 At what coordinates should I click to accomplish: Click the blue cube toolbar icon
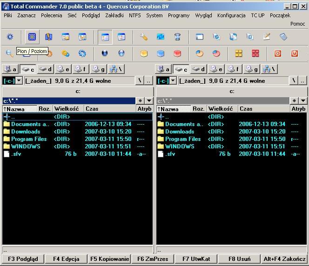pos(161,53)
